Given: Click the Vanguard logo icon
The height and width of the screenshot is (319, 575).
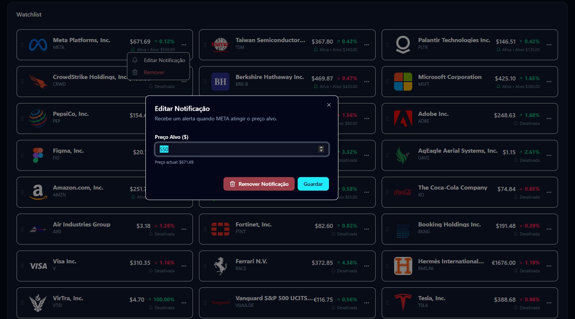Looking at the screenshot, I should click(x=220, y=303).
